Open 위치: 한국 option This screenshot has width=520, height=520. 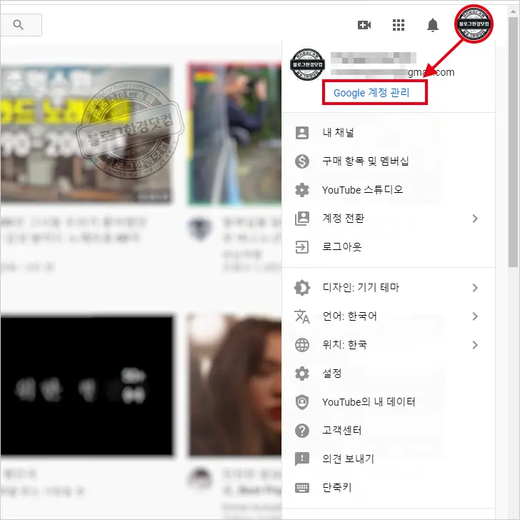388,345
